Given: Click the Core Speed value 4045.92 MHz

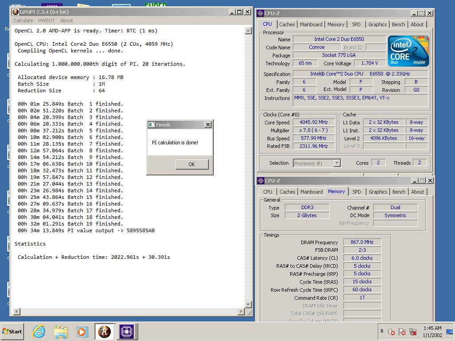Looking at the screenshot, I should (x=313, y=123).
